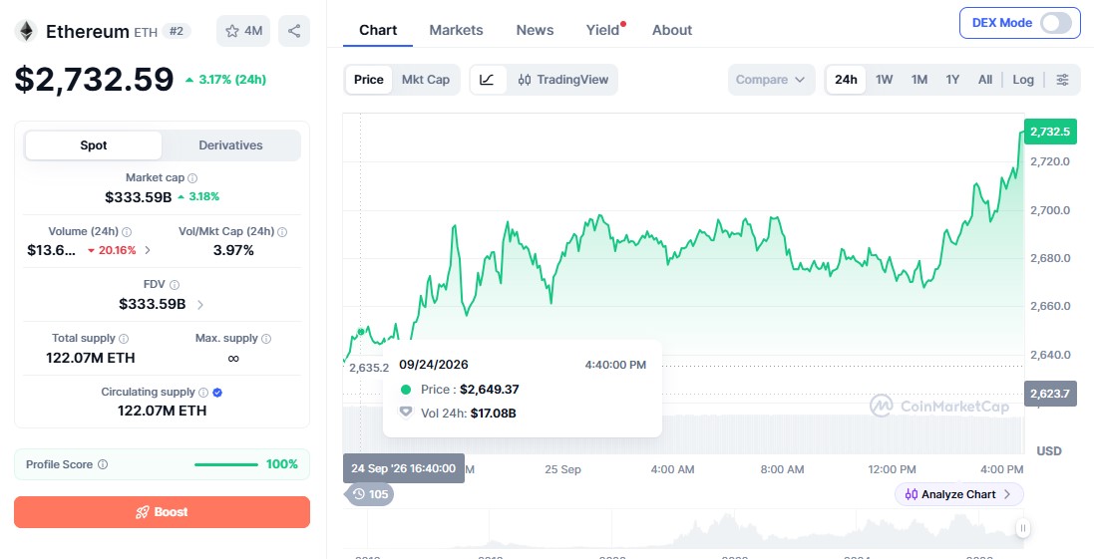Viewport: 1094px width, 559px height.
Task: Click the #2 rank badge
Action: [x=177, y=31]
